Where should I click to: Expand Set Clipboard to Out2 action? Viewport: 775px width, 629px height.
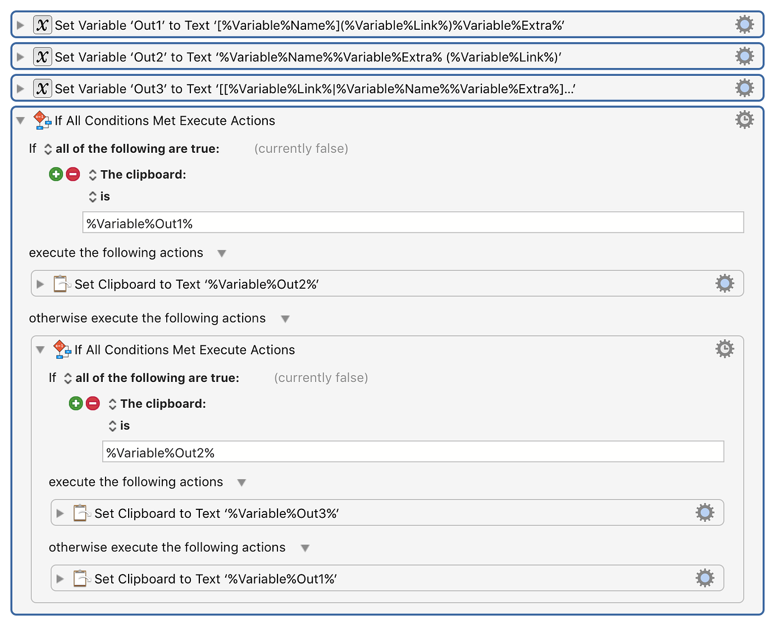click(40, 284)
